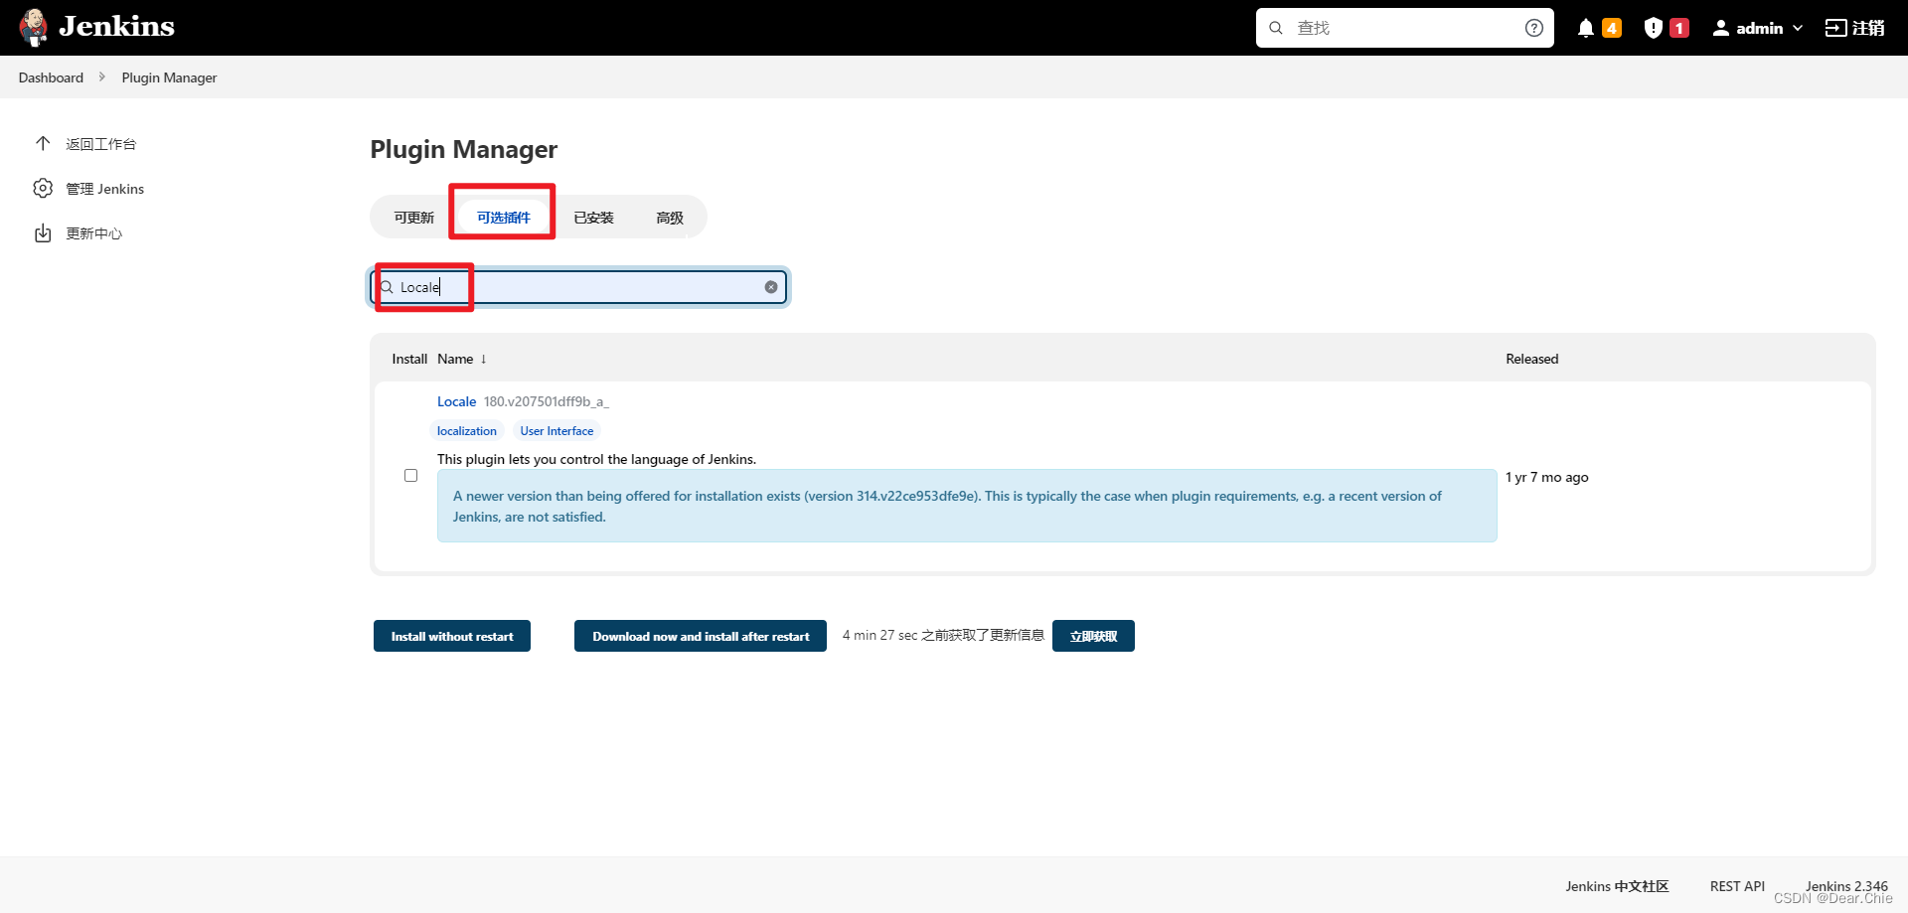Click the logout door icon

pos(1835,28)
